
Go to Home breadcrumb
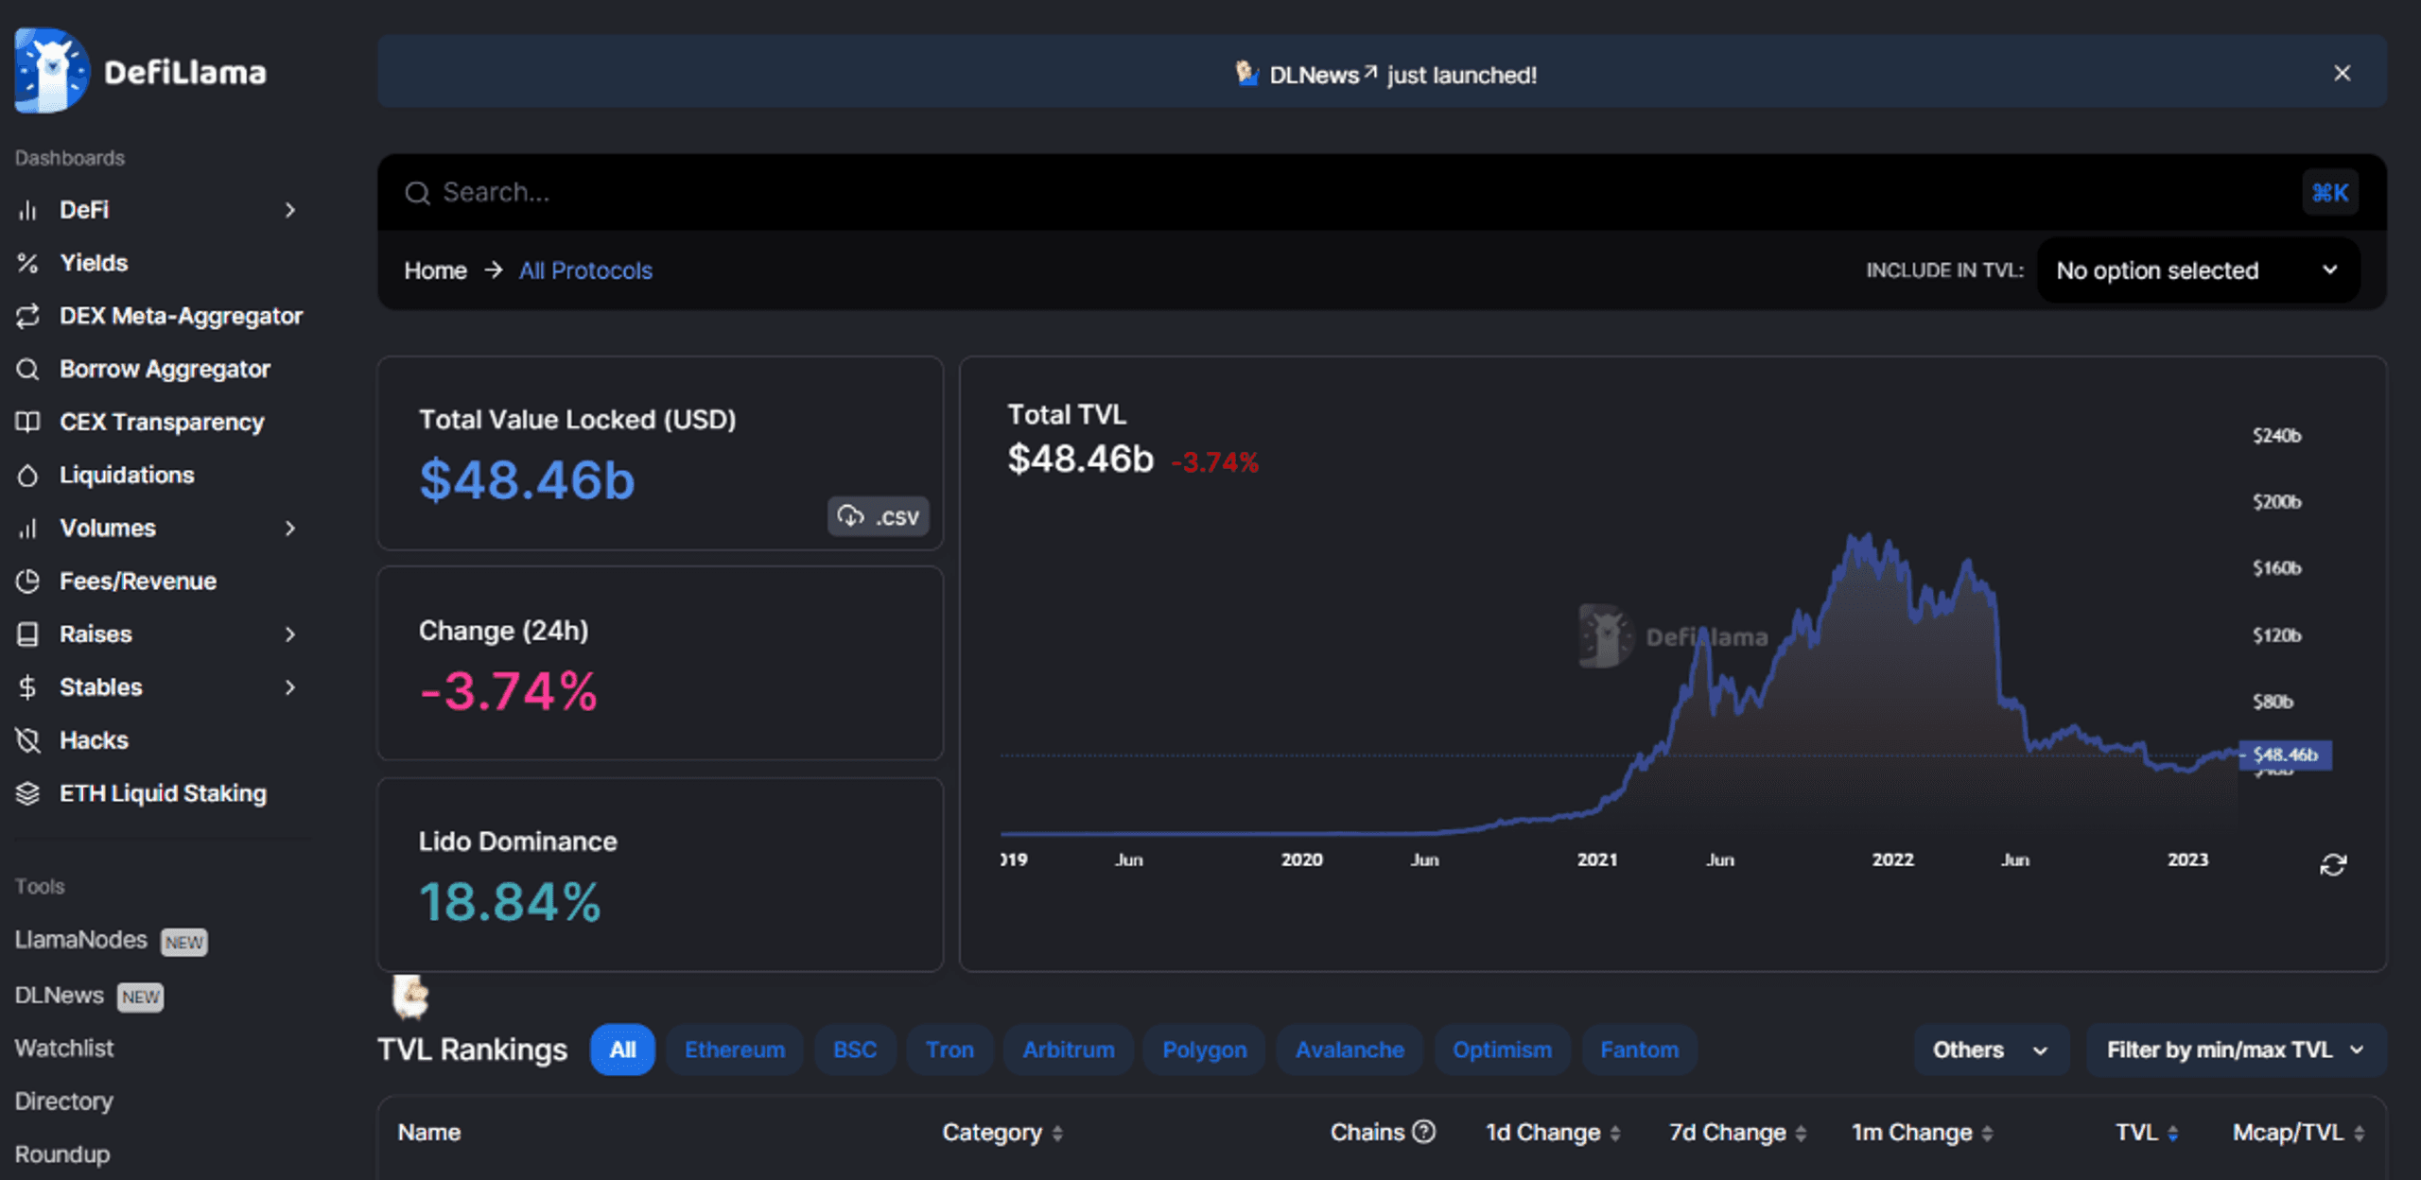(x=435, y=270)
